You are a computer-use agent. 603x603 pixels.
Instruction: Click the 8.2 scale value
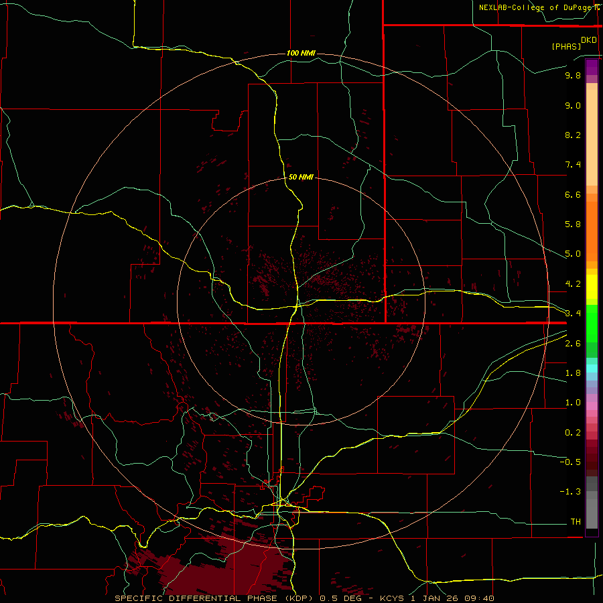click(x=573, y=135)
